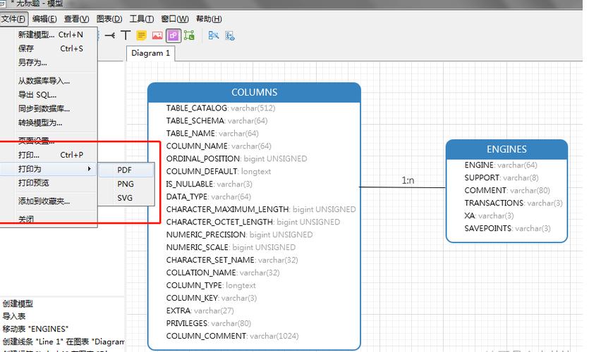The image size is (589, 352).
Task: Open the 图表(D) menu
Action: pyautogui.click(x=109, y=19)
